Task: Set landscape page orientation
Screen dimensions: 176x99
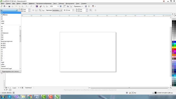Action: (x=36, y=10)
